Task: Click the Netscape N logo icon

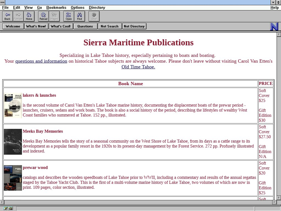Action: 274,26
